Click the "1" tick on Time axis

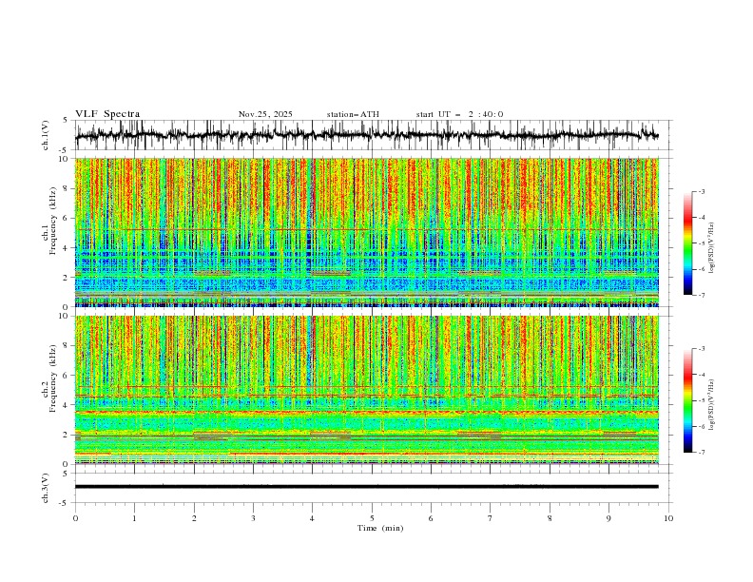pos(134,518)
